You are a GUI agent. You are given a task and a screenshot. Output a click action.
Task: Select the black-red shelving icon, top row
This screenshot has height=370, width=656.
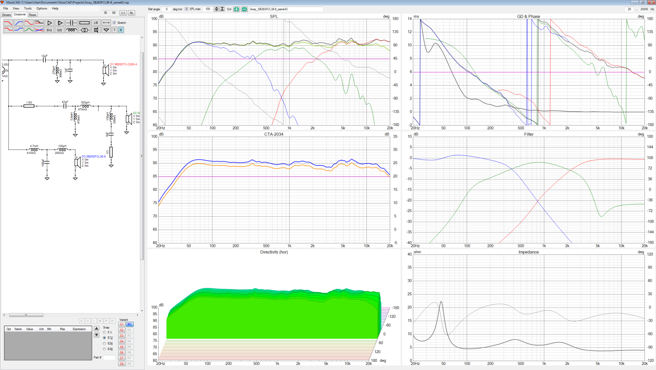click(x=39, y=23)
